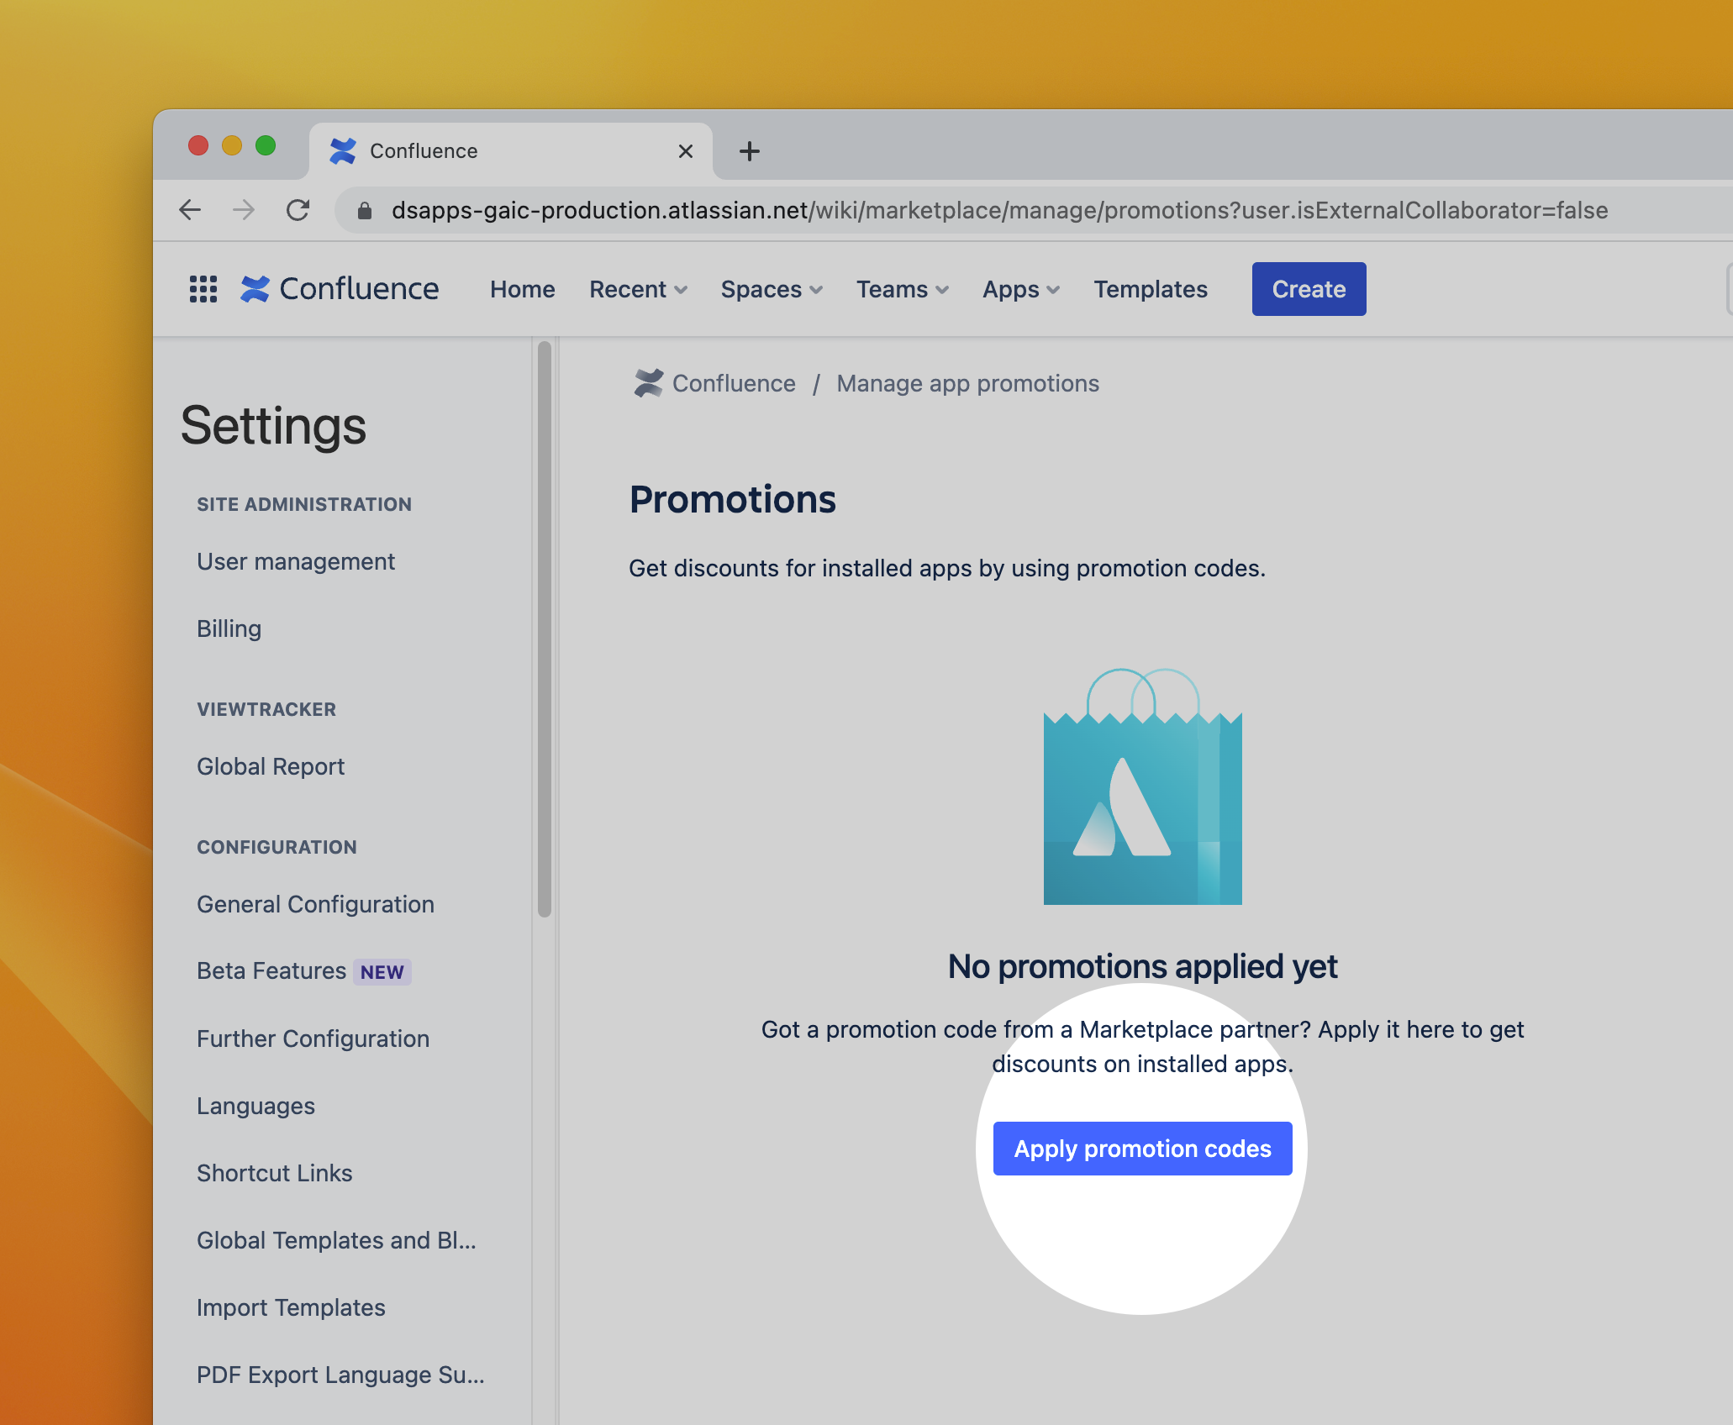The width and height of the screenshot is (1733, 1425).
Task: Click the padlock site info icon
Action: tap(365, 211)
